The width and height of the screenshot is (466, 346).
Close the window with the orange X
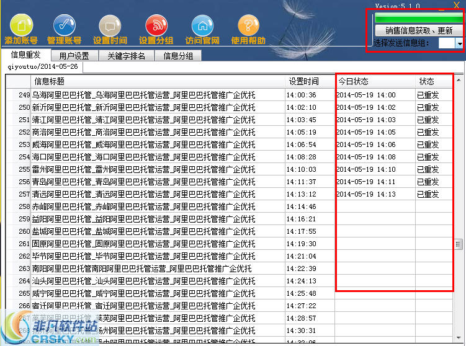pyautogui.click(x=457, y=4)
